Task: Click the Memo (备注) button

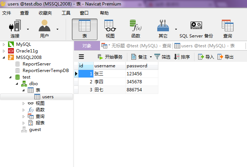Action: [139, 57]
